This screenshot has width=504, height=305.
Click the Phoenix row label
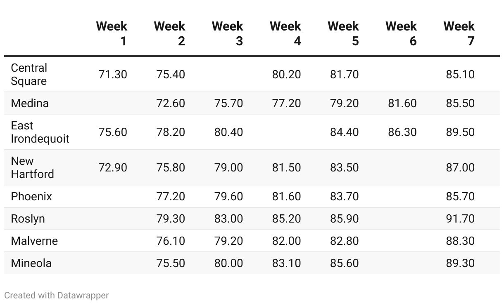point(31,196)
